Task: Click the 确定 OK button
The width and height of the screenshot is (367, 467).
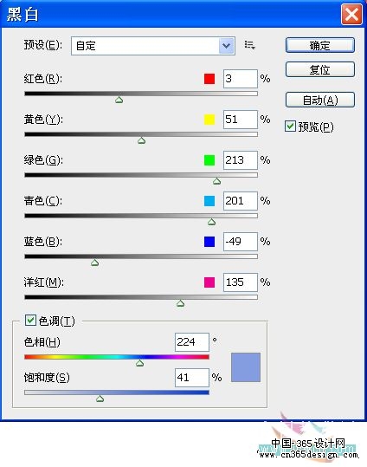Action: pos(320,45)
